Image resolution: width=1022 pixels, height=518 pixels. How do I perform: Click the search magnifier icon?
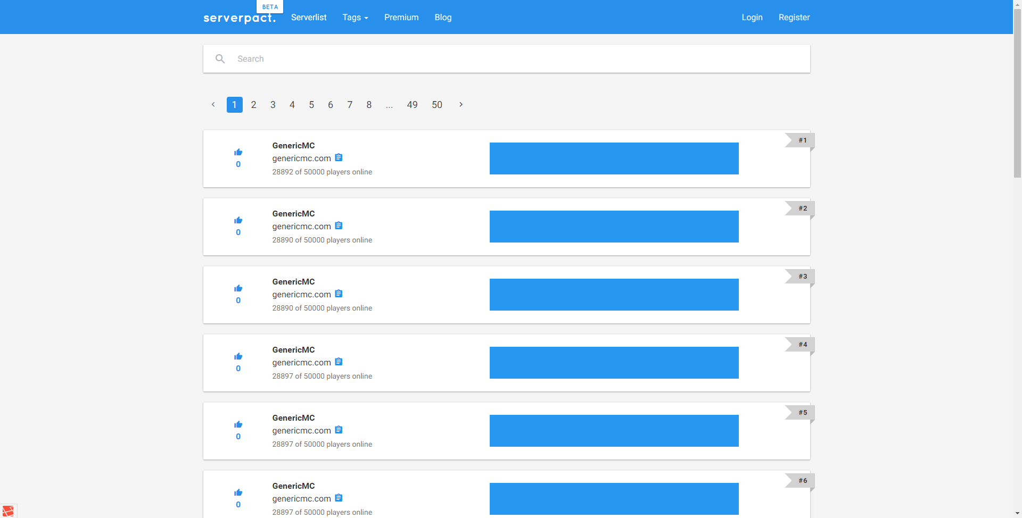click(x=220, y=59)
